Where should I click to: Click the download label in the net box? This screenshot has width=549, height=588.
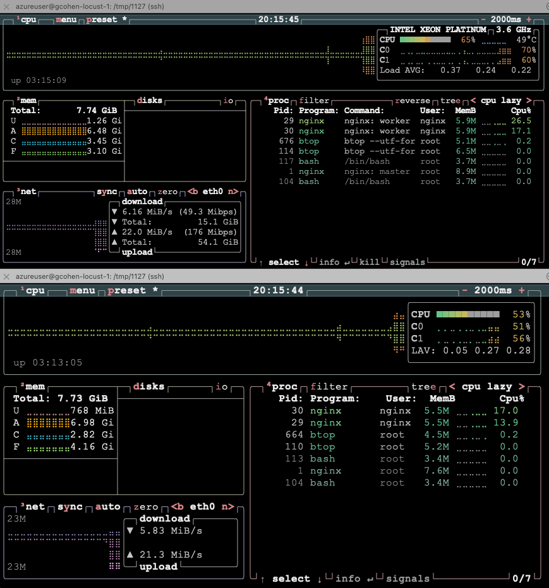(142, 201)
